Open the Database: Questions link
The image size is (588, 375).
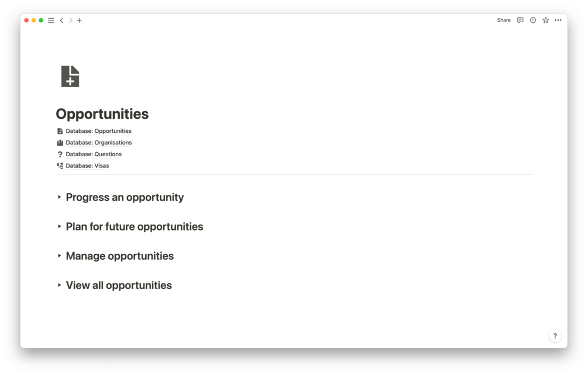pyautogui.click(x=94, y=154)
